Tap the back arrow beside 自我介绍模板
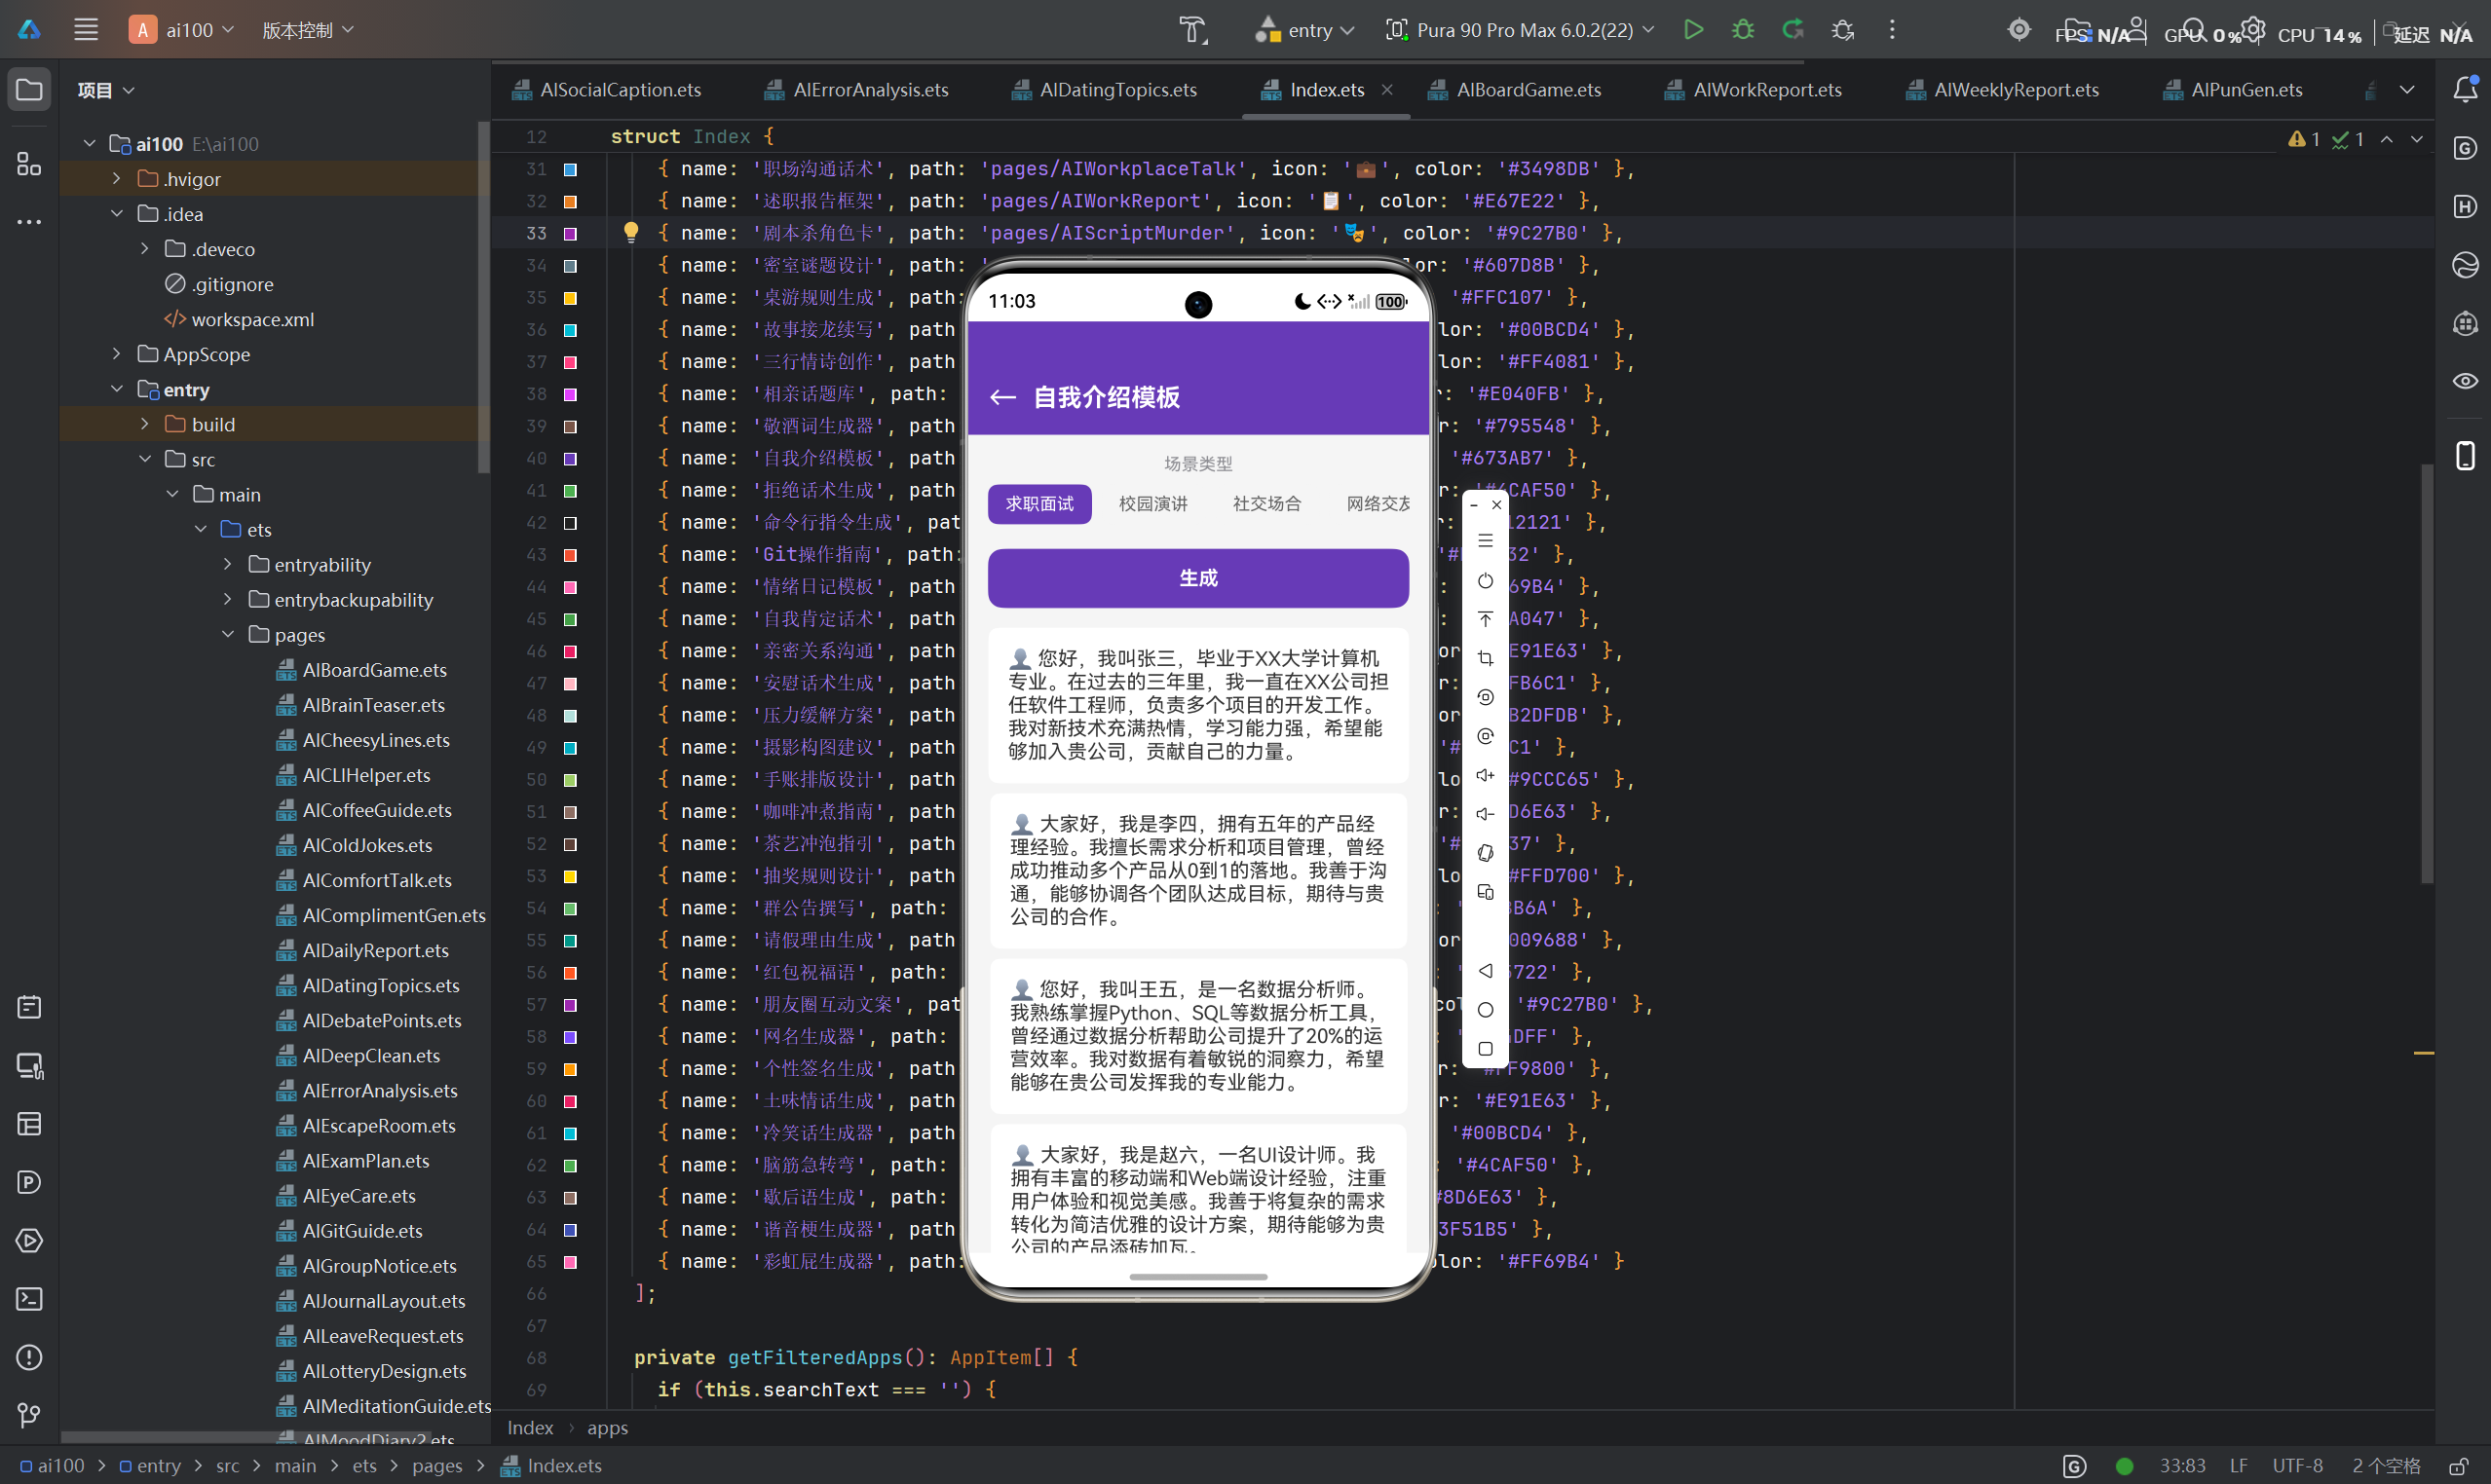Screen dimensions: 2491x1484 1002,398
